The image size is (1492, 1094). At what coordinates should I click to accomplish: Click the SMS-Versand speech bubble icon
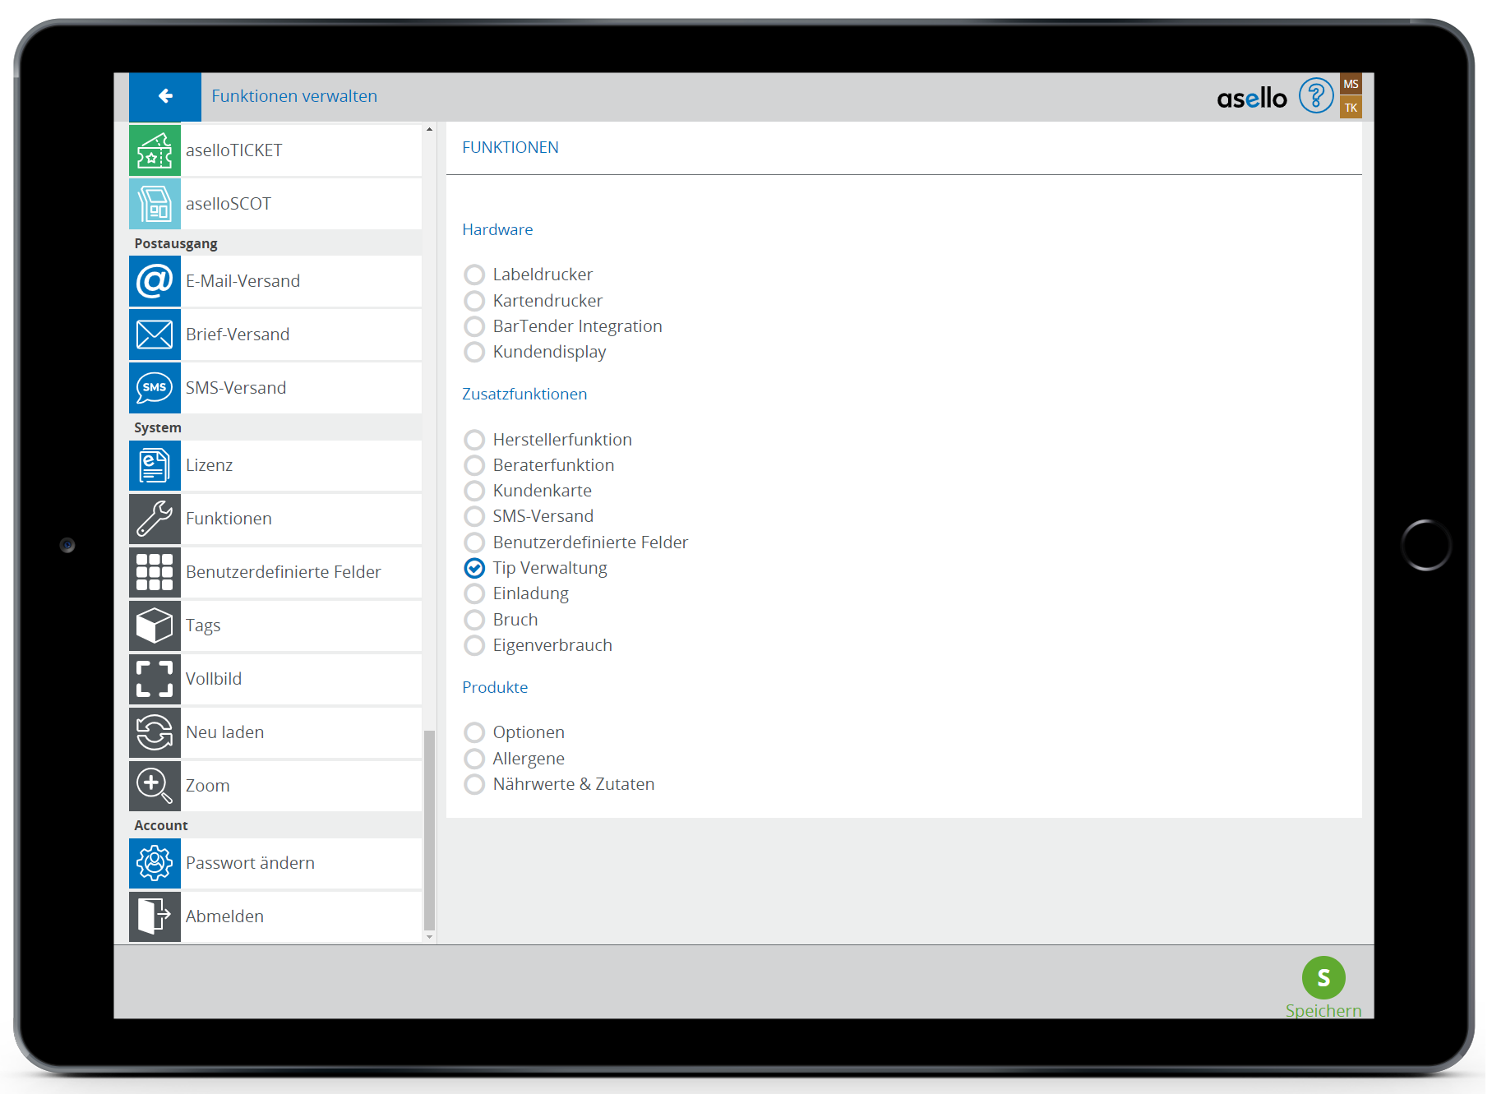tap(155, 388)
